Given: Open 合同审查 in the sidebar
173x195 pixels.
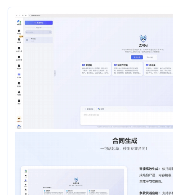Looking at the screenshot, I should (x=19, y=58).
